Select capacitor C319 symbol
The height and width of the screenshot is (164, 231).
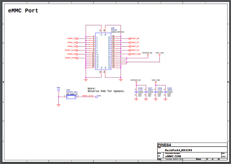pos(165,92)
